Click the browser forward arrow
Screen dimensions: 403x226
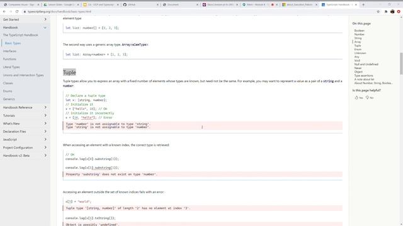tap(11, 11)
